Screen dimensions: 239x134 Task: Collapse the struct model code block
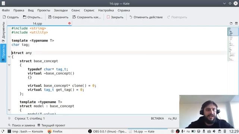point(9,110)
